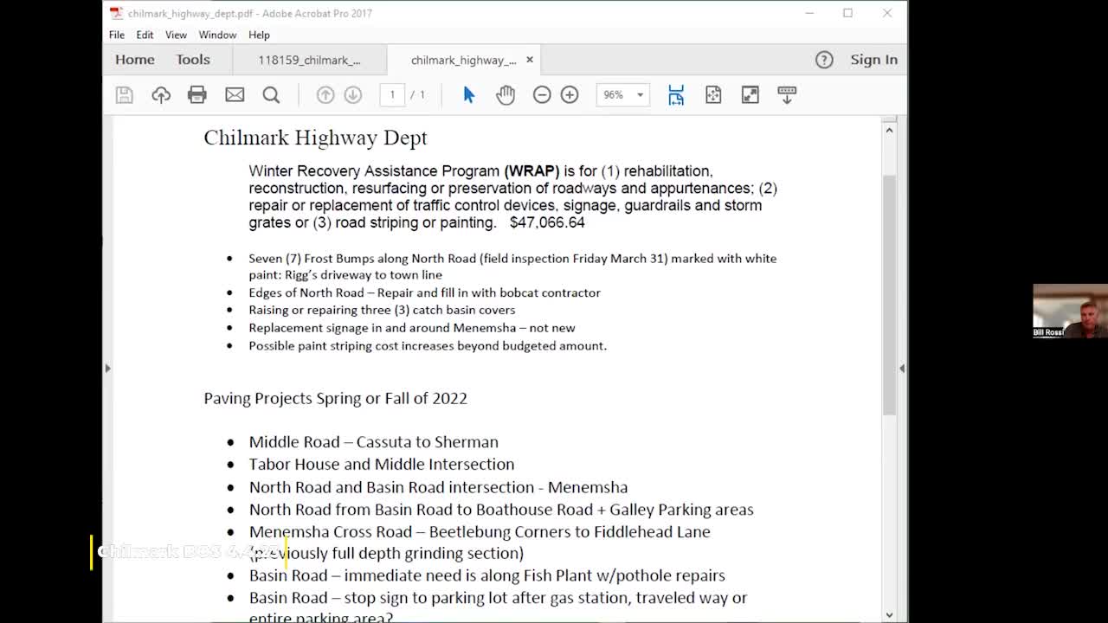Click 'Menemsha Cross Road – Beetlebung Corners' line
This screenshot has height=623, width=1108.
coord(480,532)
